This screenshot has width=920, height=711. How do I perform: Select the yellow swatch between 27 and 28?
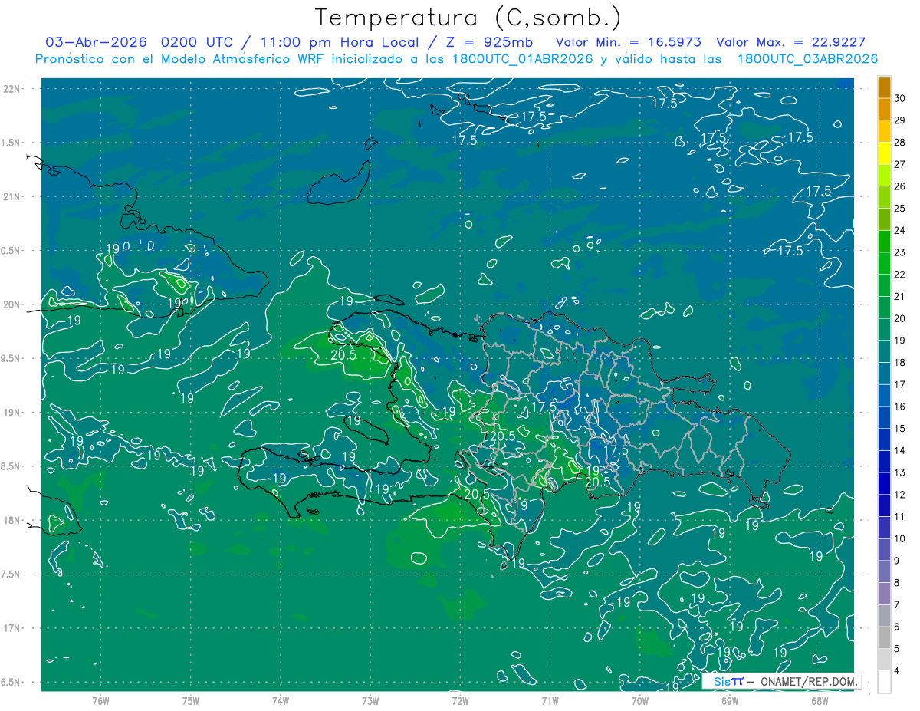(x=884, y=153)
